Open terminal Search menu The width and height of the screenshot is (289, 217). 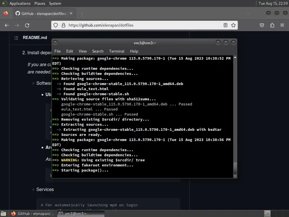tap(98, 51)
